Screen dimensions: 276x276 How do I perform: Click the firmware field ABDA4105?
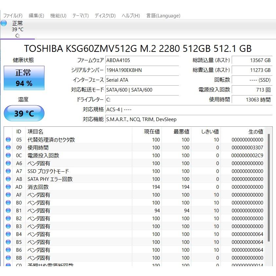pos(142,60)
